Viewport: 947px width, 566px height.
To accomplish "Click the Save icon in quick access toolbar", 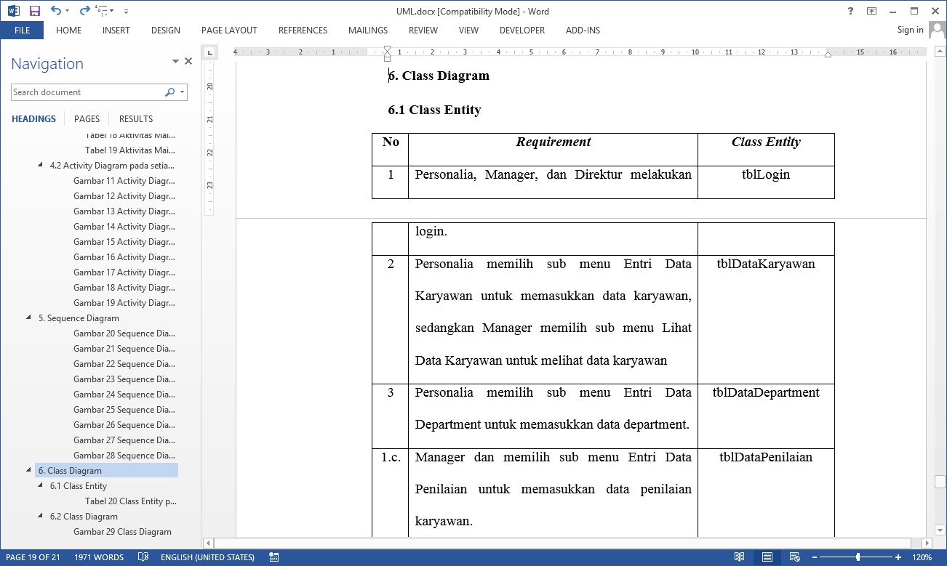I will click(35, 11).
